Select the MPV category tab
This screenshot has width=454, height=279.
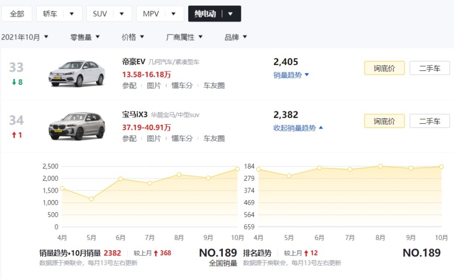[x=151, y=14]
